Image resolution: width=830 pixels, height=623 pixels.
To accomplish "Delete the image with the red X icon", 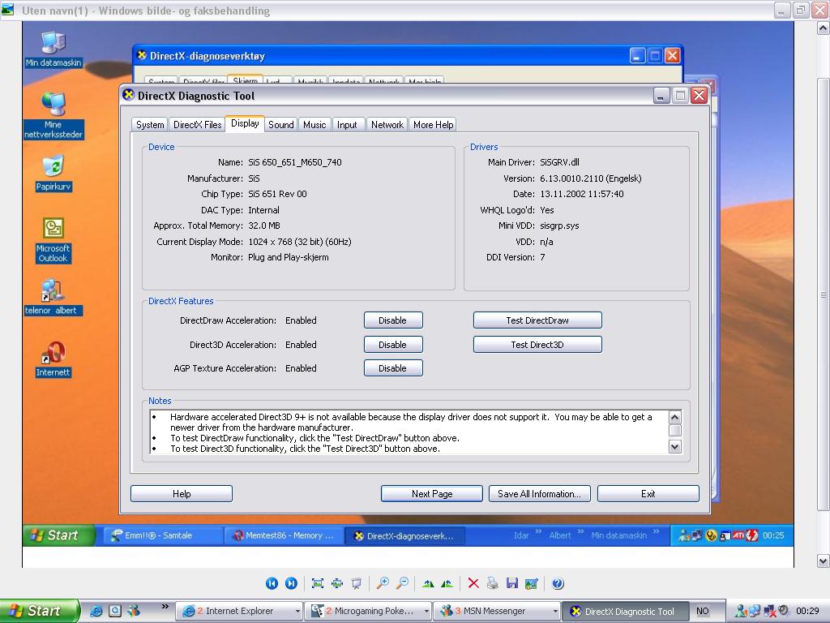I will (x=473, y=583).
